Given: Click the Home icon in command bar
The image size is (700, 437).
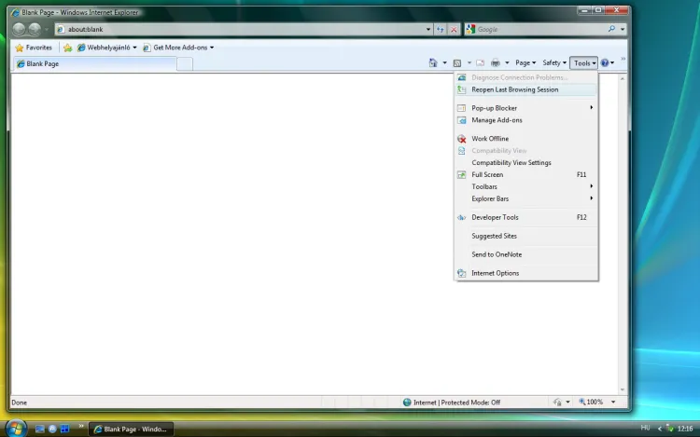Looking at the screenshot, I should 432,62.
